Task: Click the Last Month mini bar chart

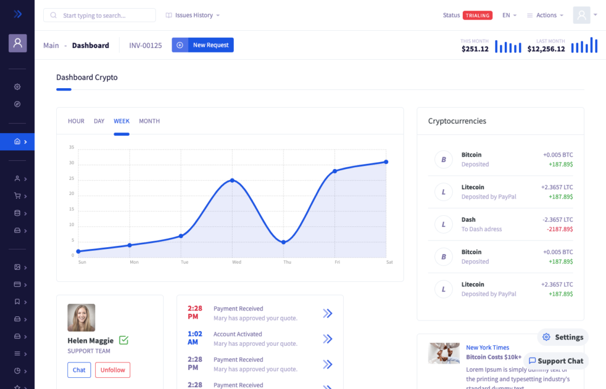Action: pos(584,45)
